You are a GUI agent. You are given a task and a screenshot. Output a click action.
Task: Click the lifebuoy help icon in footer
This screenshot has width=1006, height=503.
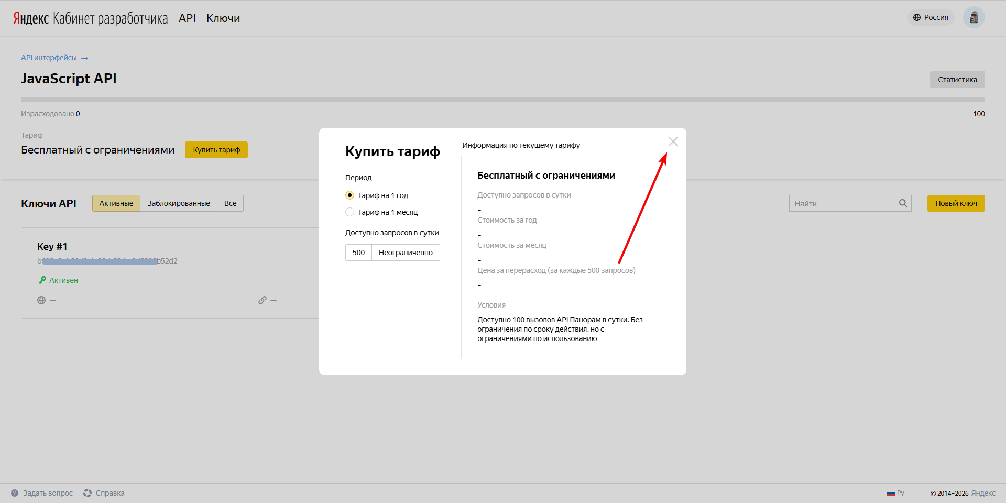(x=88, y=493)
